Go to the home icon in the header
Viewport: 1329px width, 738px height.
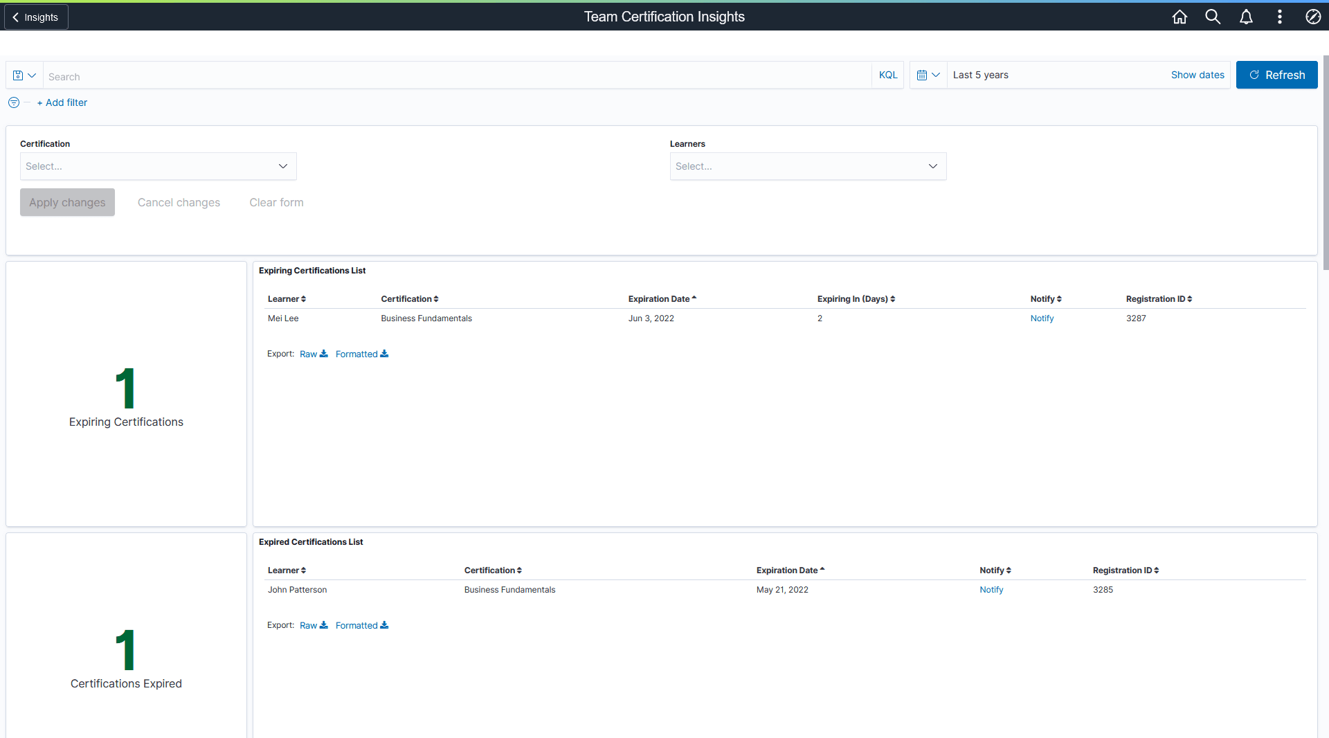point(1179,17)
